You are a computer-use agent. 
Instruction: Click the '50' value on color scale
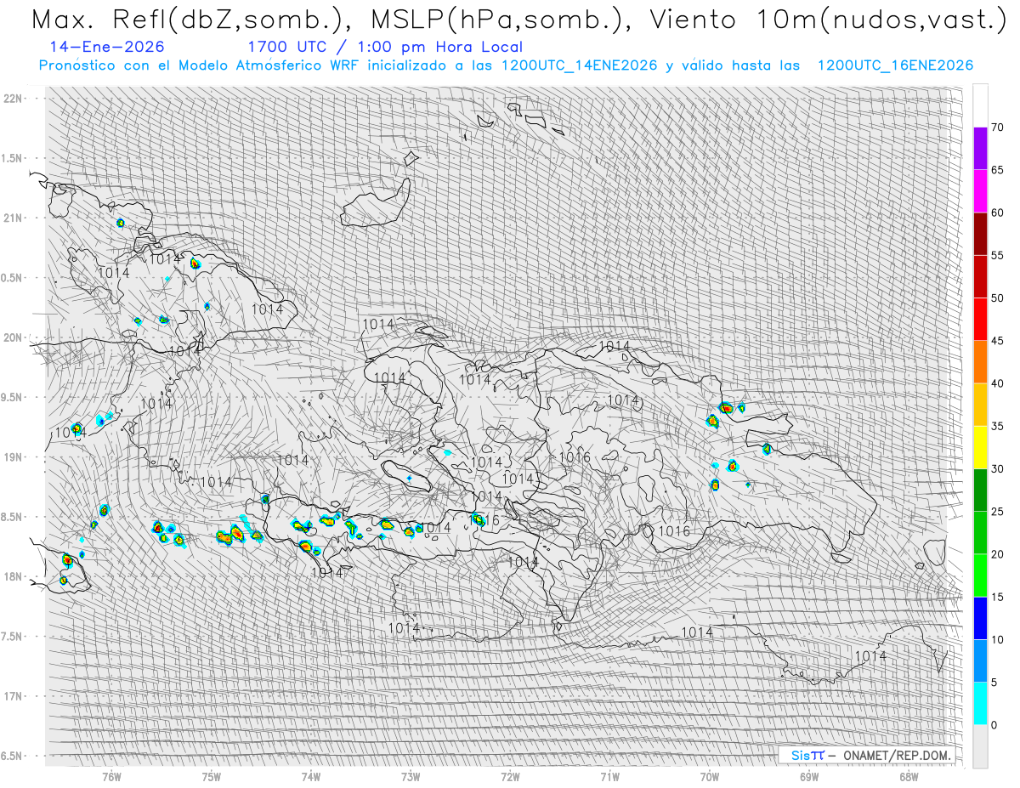(x=997, y=298)
